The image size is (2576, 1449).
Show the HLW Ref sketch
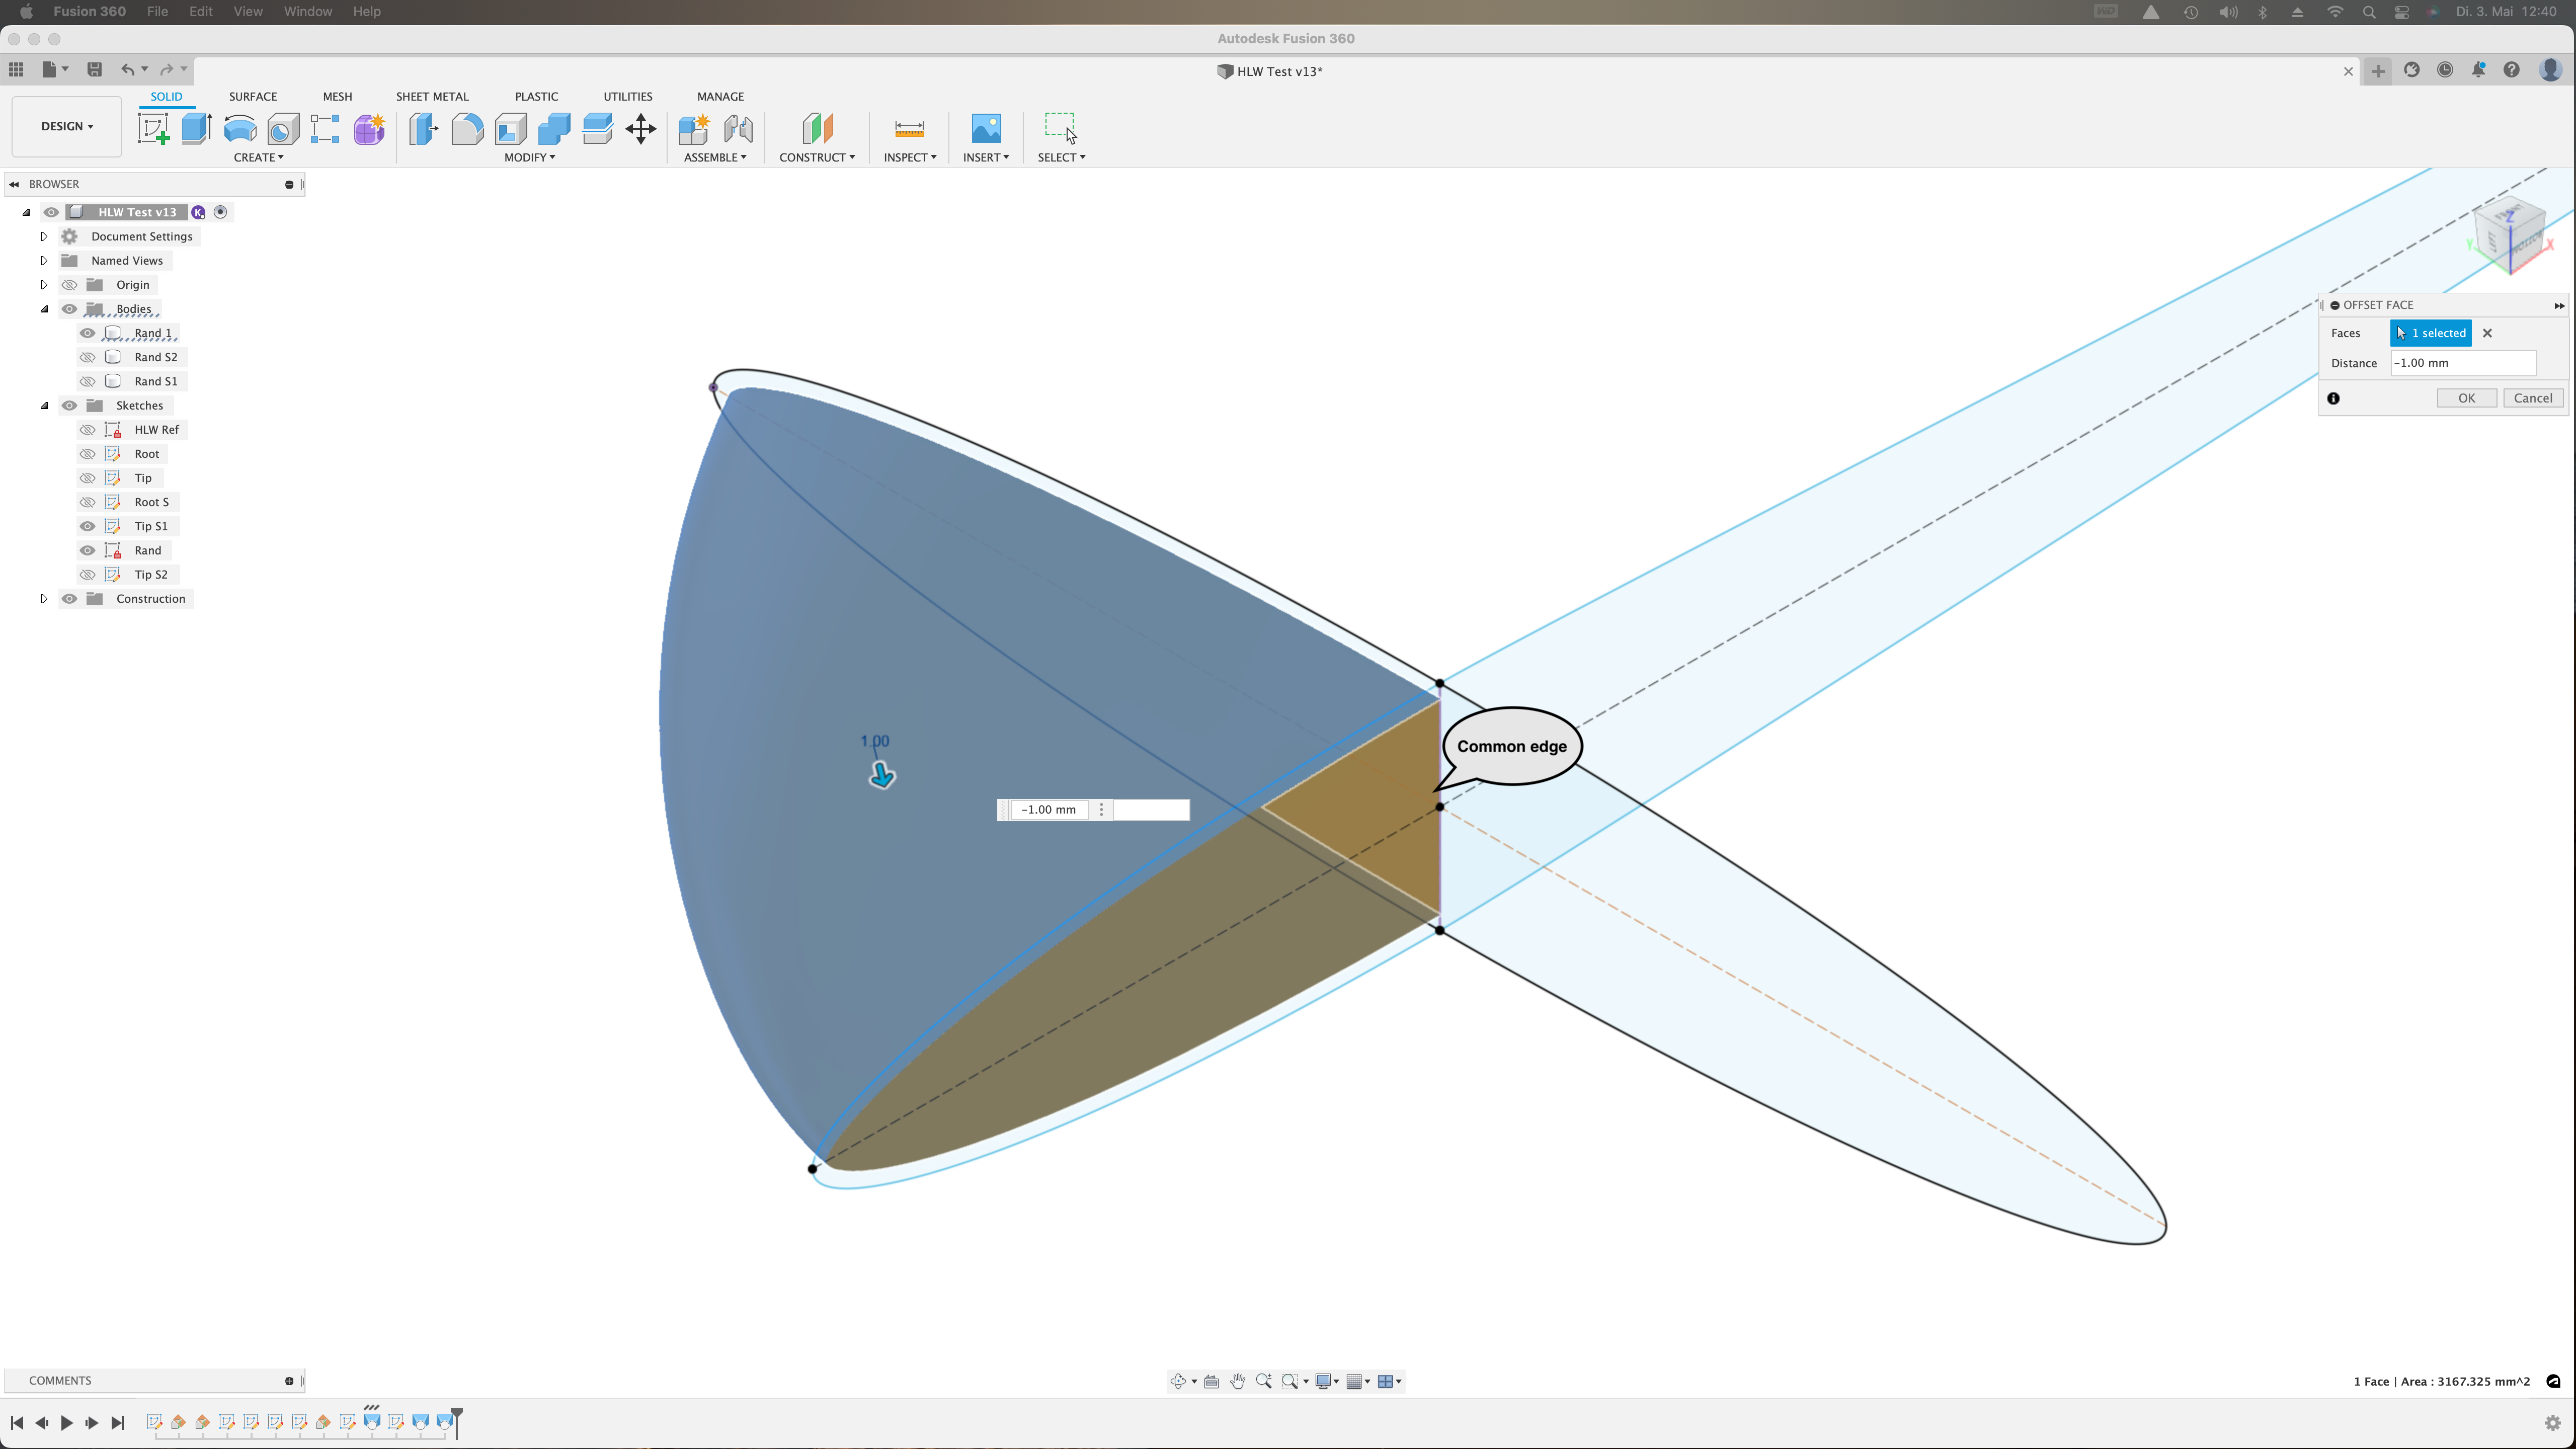click(x=88, y=430)
